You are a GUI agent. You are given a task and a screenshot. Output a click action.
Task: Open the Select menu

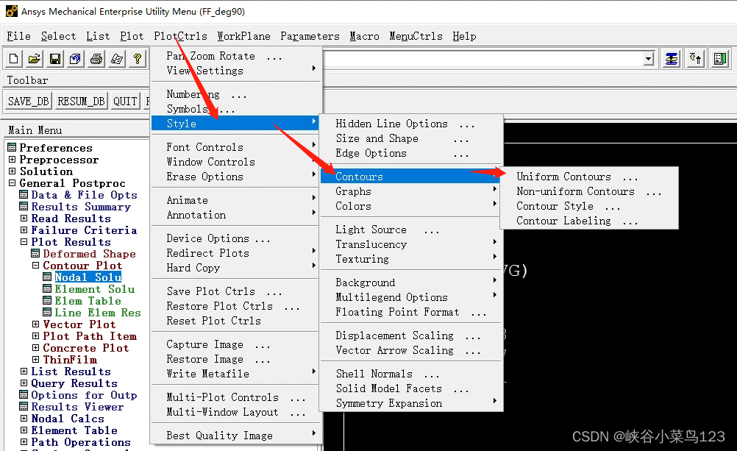pos(58,36)
